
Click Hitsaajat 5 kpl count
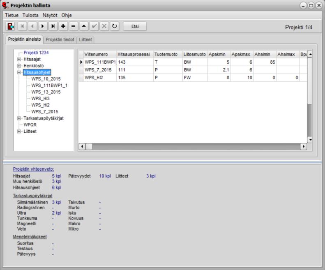57,176
